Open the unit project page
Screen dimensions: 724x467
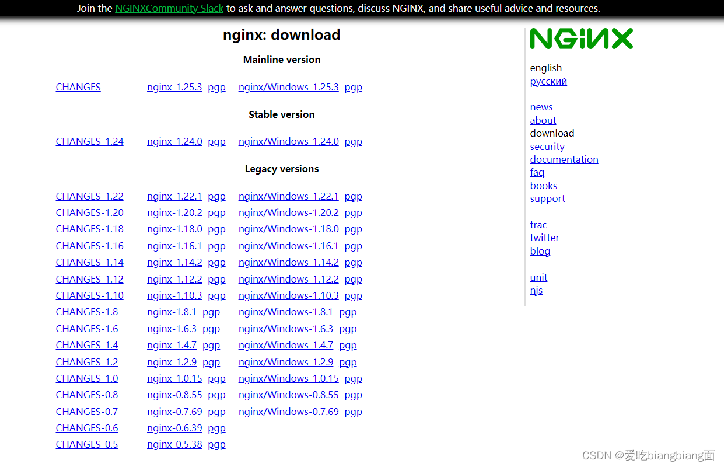pos(538,277)
